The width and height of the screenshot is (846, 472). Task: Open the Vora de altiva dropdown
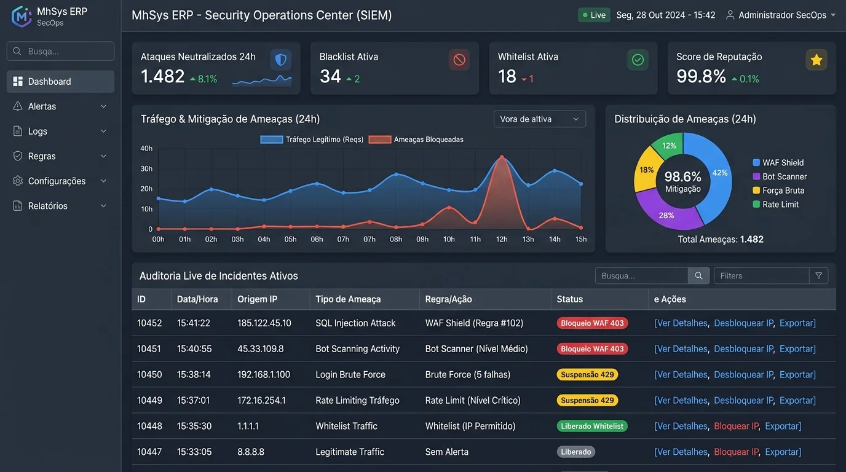540,119
